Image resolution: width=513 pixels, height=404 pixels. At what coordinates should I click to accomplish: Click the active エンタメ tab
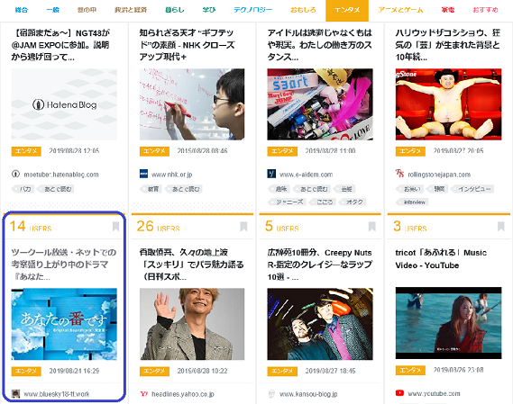click(x=347, y=11)
